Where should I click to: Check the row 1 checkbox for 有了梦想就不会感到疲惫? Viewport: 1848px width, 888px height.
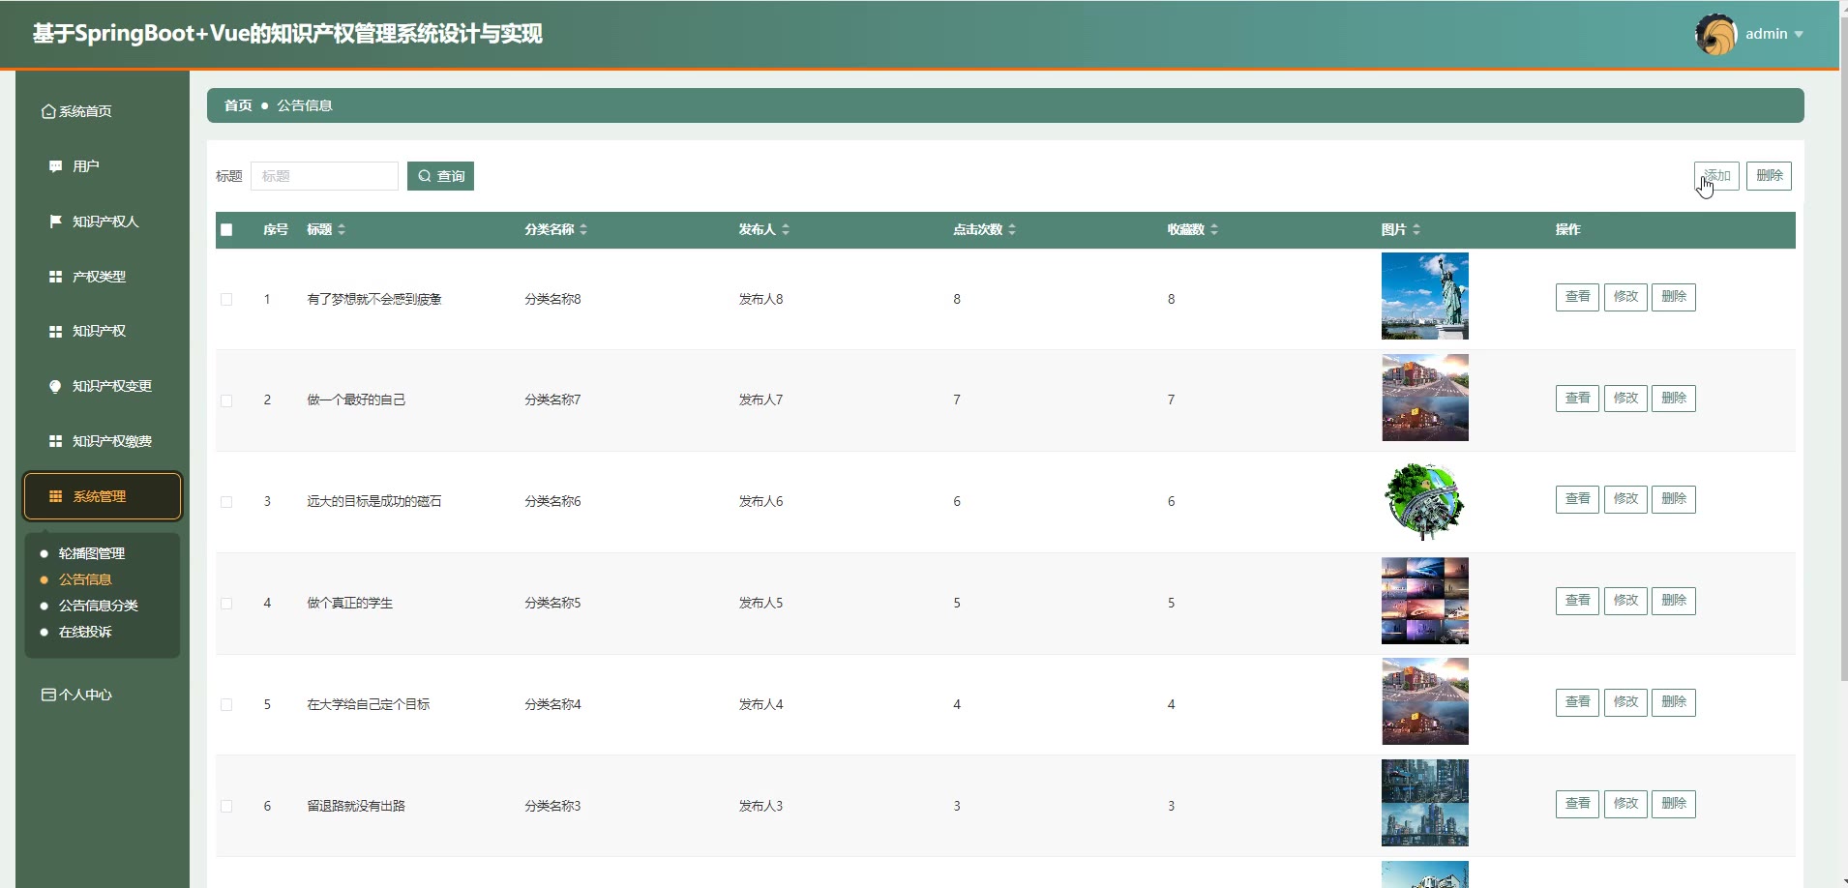(226, 300)
